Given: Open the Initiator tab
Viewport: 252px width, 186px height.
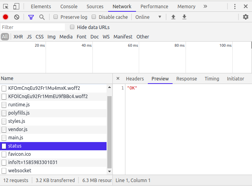Looking at the screenshot, I should coord(235,78).
